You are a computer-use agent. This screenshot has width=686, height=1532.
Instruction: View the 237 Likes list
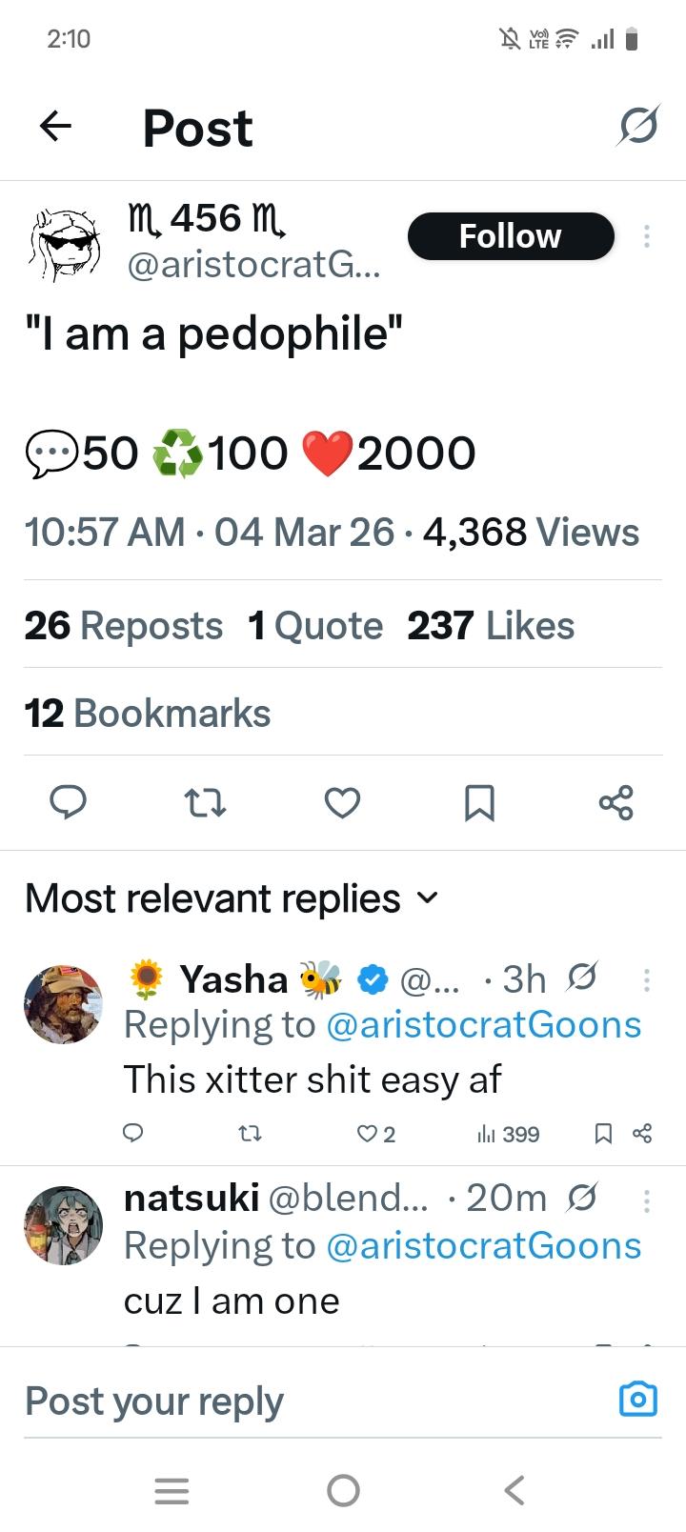click(491, 626)
